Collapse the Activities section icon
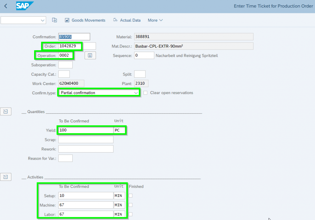The height and width of the screenshot is (220, 315). pos(6,177)
